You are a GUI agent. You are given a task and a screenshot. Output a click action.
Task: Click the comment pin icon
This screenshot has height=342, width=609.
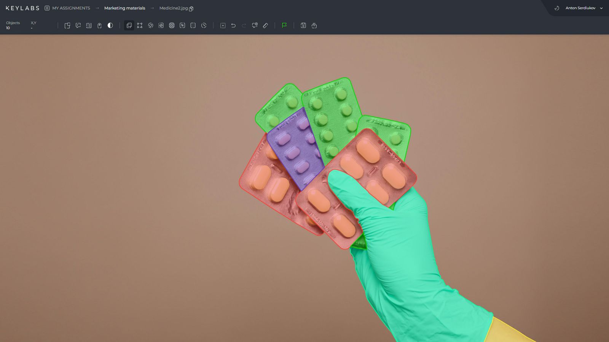click(x=255, y=25)
